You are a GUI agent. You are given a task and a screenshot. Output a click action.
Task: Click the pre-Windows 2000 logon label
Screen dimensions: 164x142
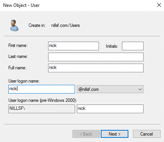pyautogui.click(x=42, y=100)
